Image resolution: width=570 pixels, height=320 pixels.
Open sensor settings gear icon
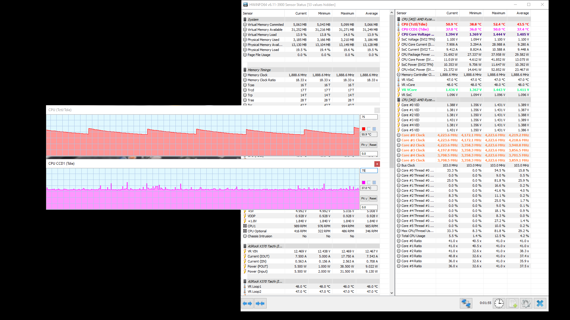(526, 303)
